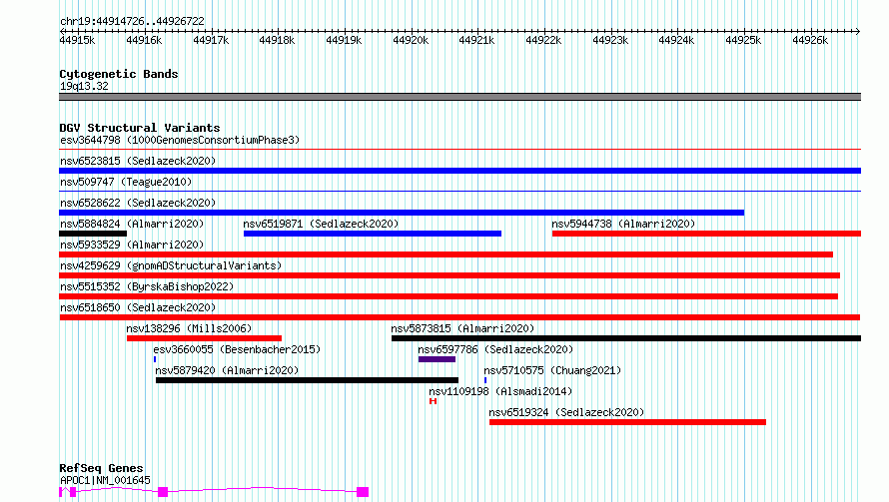Select the nsv138296 red variant bar
The width and height of the screenshot is (889, 502).
[x=204, y=338]
